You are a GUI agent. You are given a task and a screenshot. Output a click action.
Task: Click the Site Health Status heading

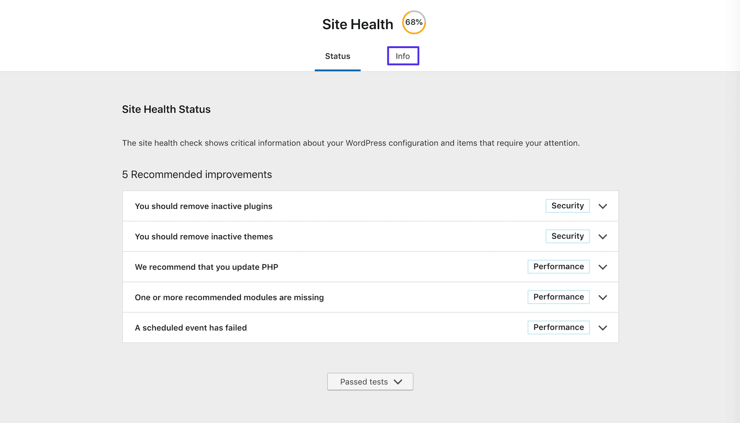coord(166,109)
